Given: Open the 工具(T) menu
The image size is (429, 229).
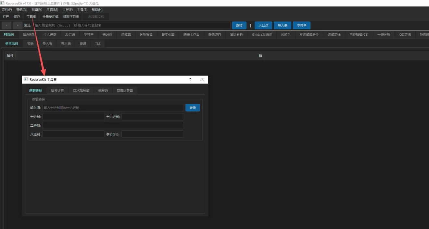Looking at the screenshot, I should pos(82,10).
